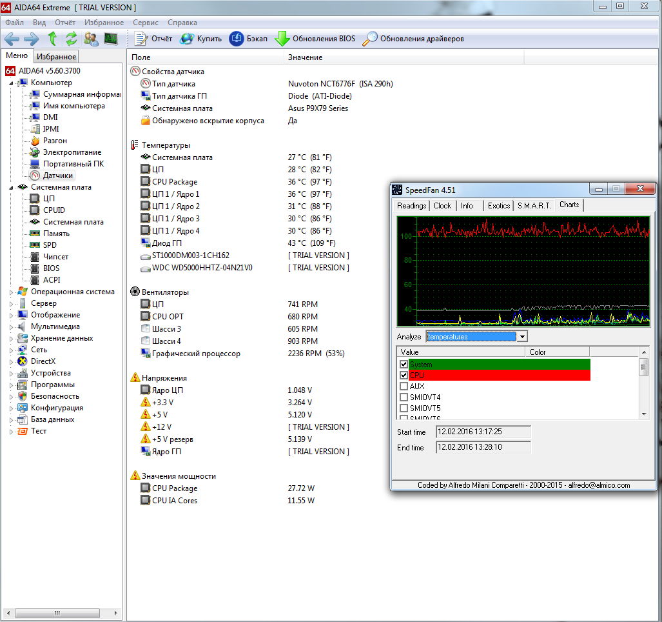Collapse the Системная плата tree node
The width and height of the screenshot is (662, 622).
click(x=11, y=187)
